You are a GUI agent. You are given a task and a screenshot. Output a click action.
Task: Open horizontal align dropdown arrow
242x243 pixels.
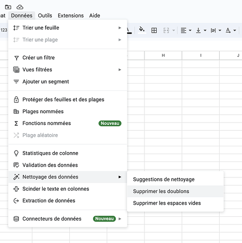pos(190,30)
